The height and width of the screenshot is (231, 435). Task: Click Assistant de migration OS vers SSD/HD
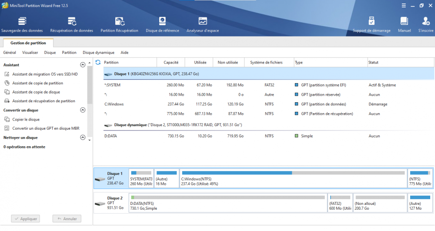(x=45, y=74)
